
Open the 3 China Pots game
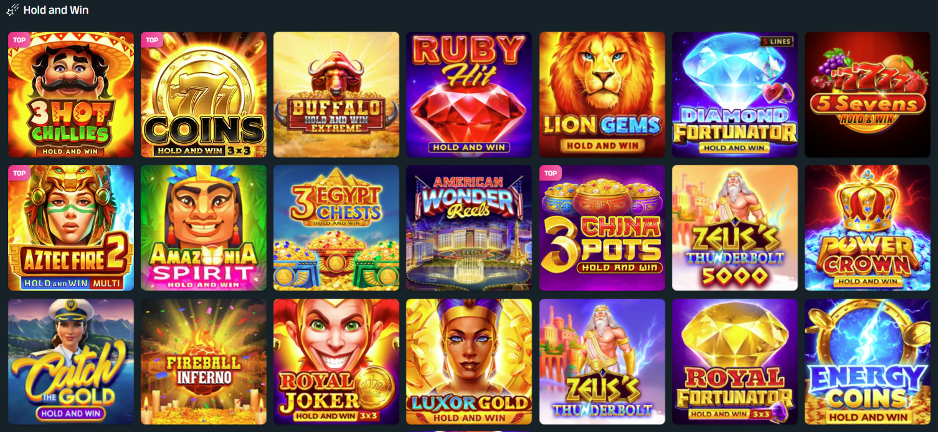(602, 228)
